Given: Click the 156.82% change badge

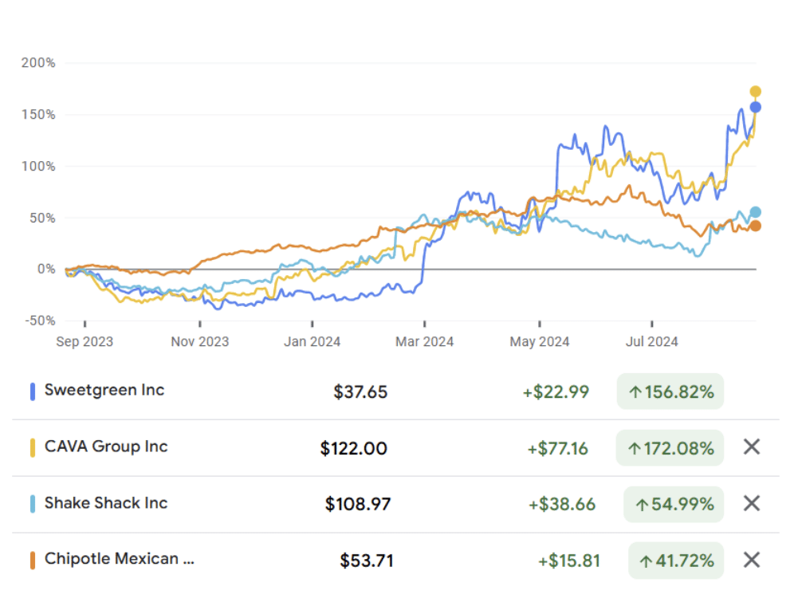Looking at the screenshot, I should pos(670,392).
